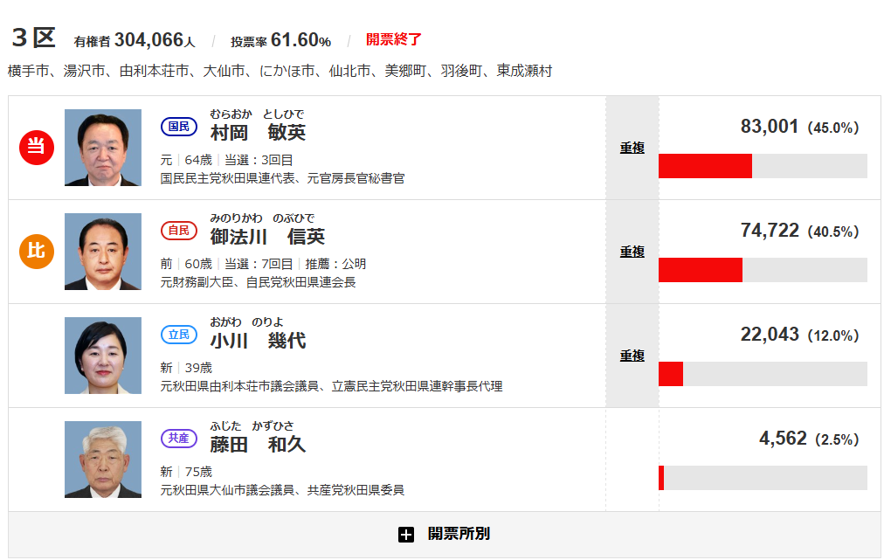Click the red 開票終了 status text
Screen dimensions: 884x560
[x=393, y=39]
